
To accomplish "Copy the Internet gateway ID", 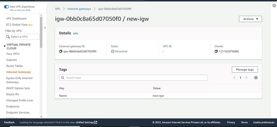I will coord(61,51).
